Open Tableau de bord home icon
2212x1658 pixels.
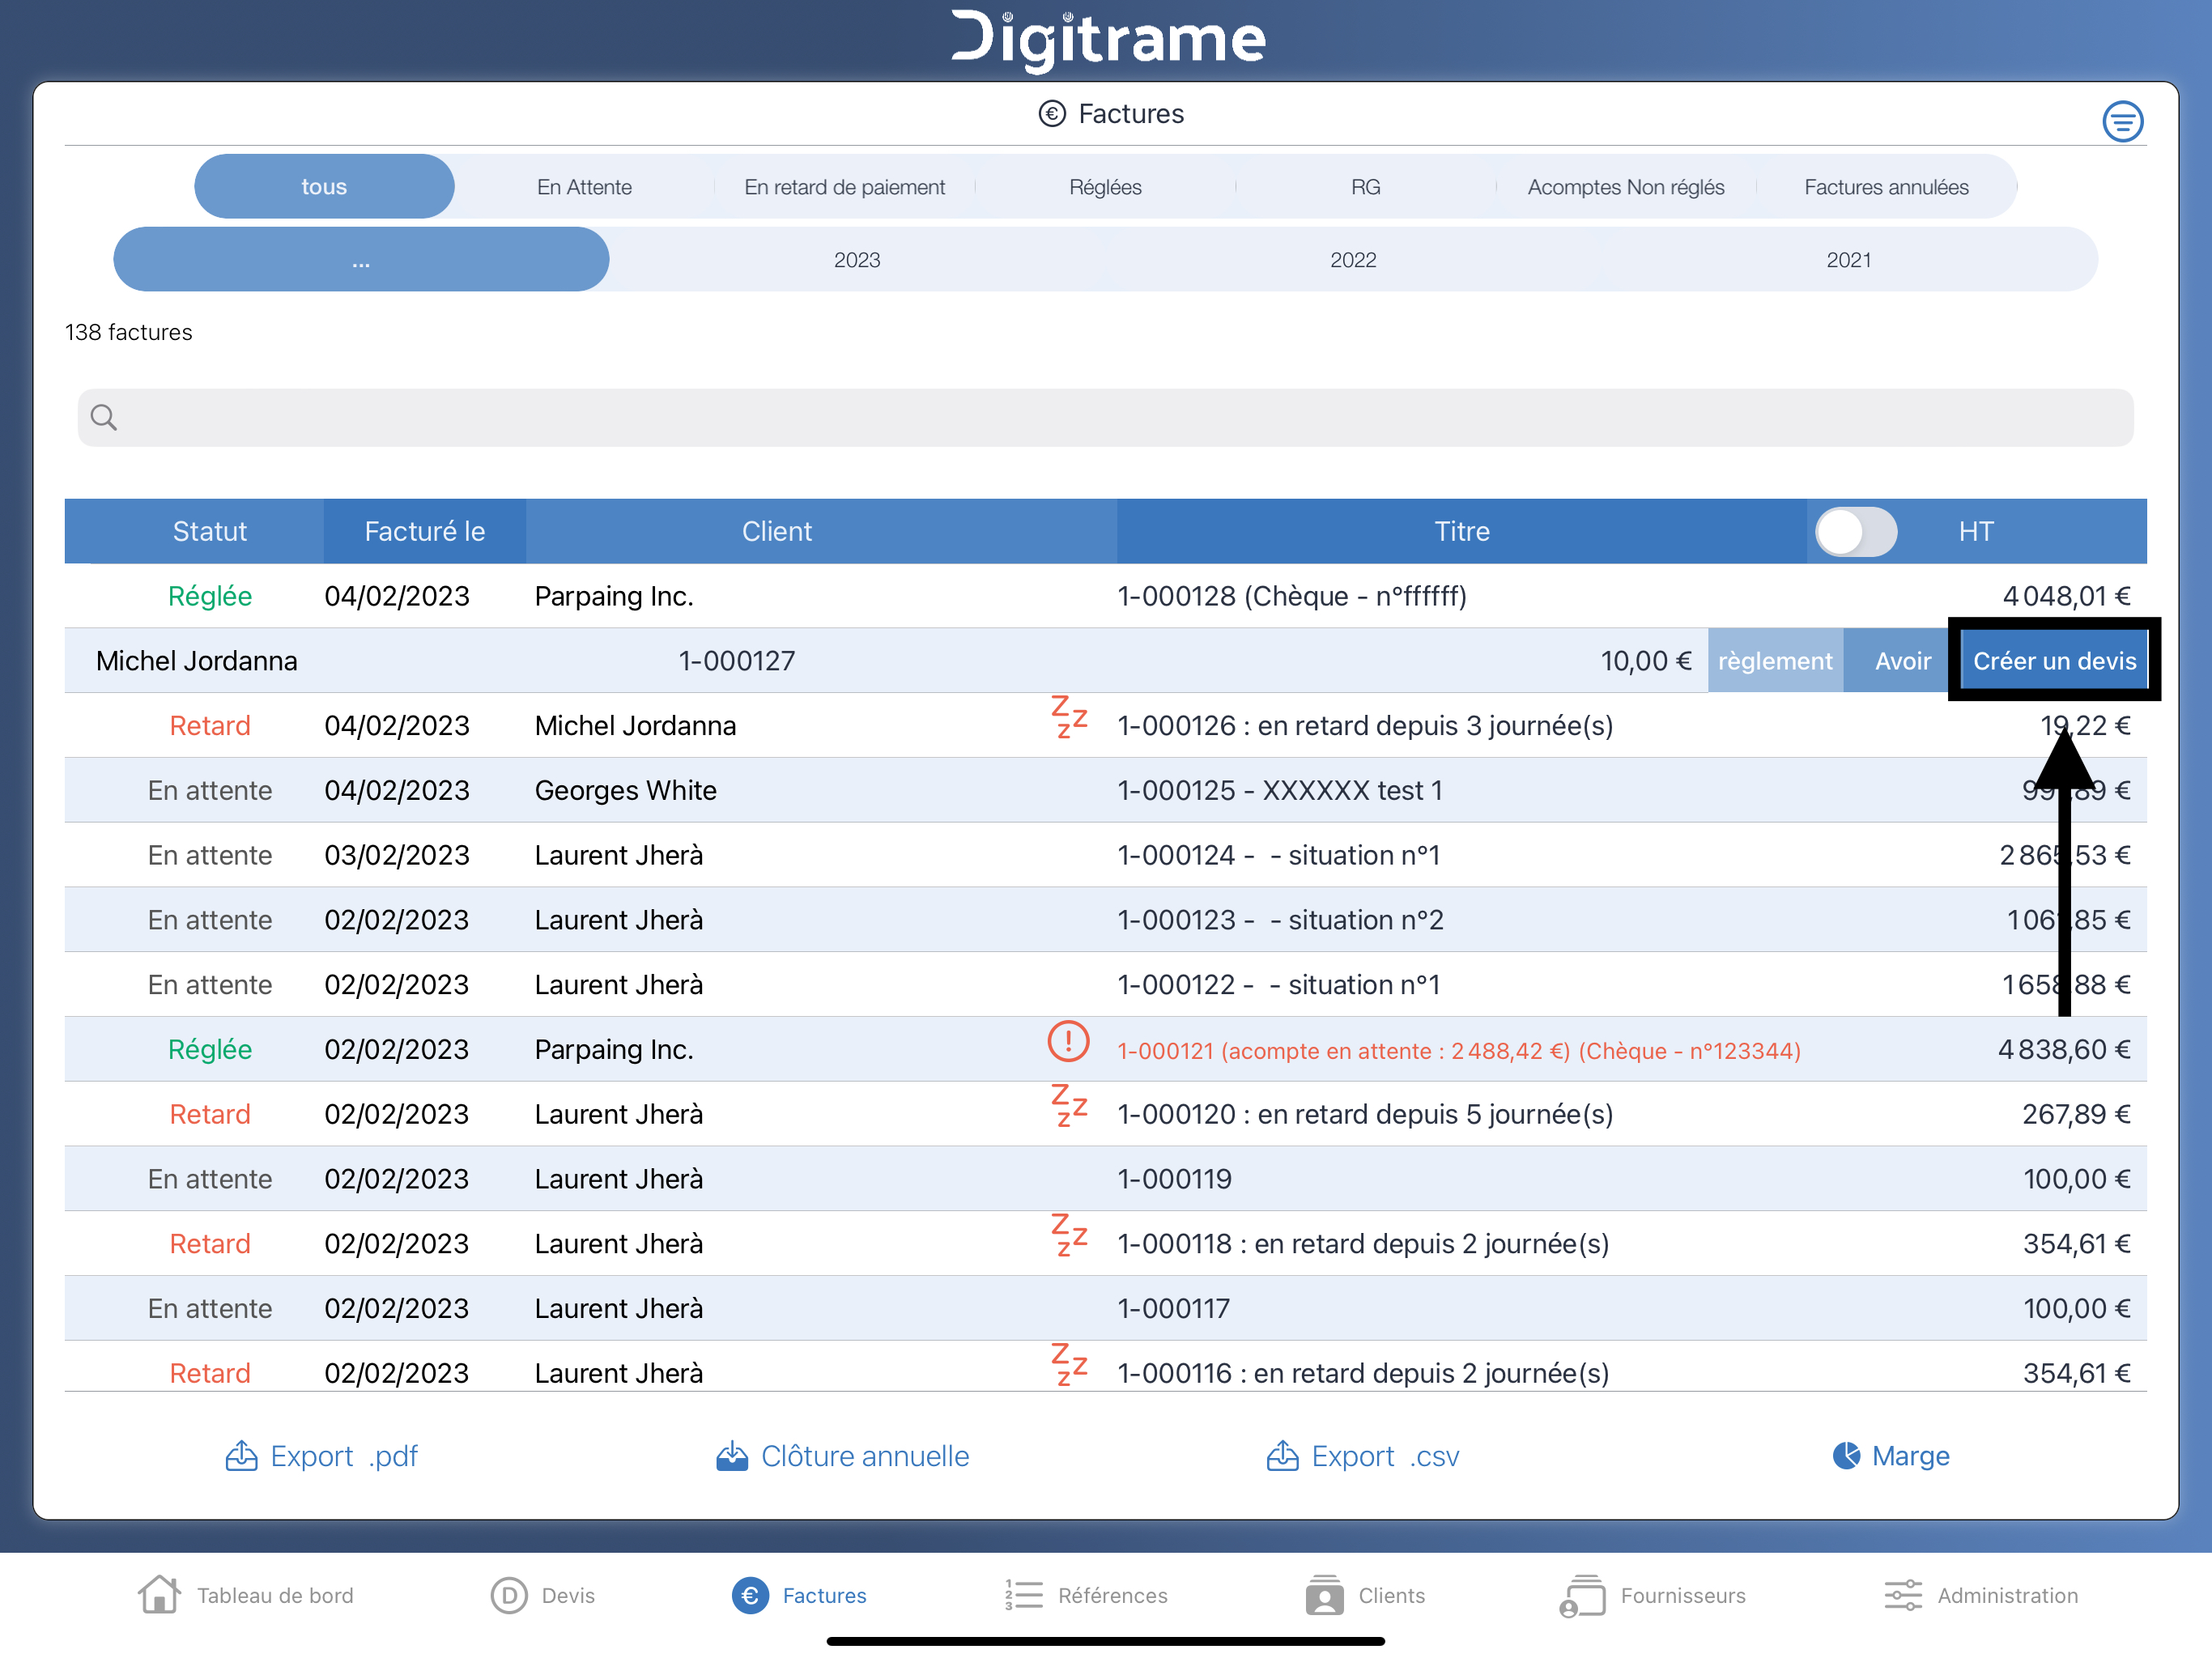pos(159,1594)
